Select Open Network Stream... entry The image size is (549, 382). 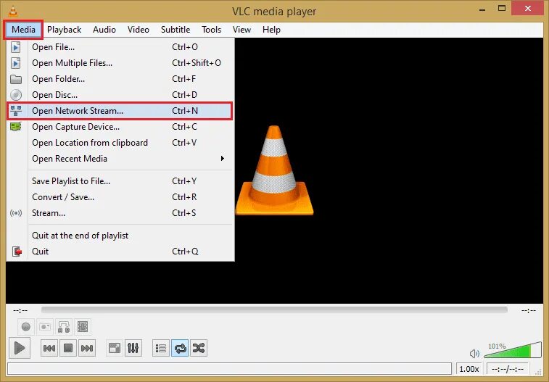click(120, 111)
